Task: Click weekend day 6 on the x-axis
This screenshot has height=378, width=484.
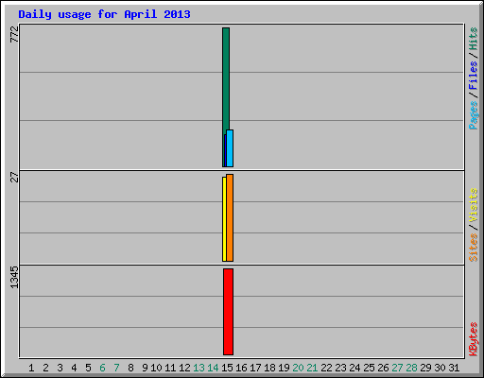Action: [x=102, y=368]
